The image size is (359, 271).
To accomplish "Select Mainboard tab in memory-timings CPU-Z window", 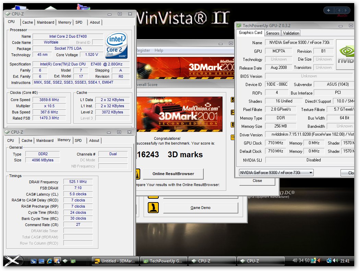I will click(45, 140).
